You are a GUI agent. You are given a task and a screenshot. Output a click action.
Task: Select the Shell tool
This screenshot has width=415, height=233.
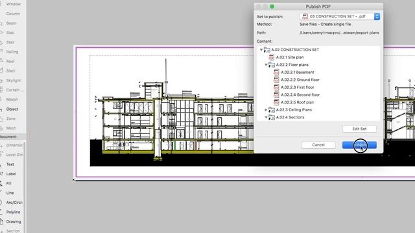pos(11,71)
